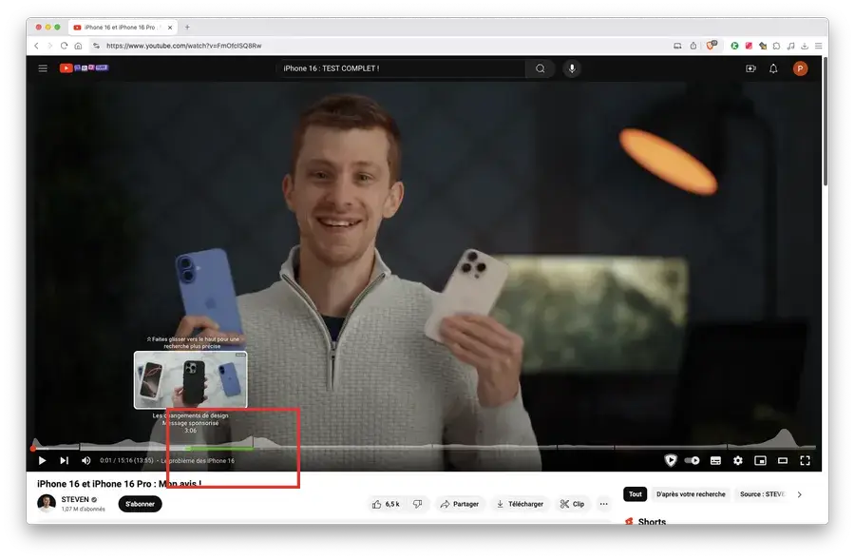Click the Clip scissors button
This screenshot has width=855, height=559.
coord(572,504)
